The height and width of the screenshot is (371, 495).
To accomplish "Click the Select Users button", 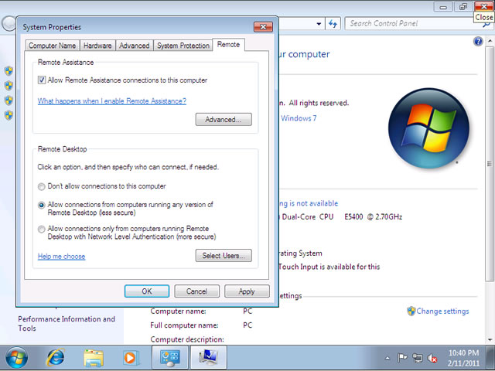I will pos(224,256).
